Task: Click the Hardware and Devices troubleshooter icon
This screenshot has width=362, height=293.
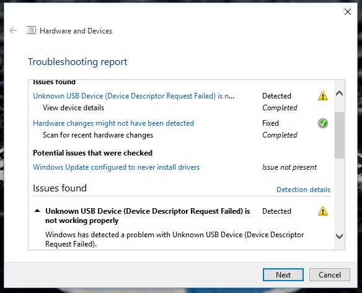Action: pos(31,30)
